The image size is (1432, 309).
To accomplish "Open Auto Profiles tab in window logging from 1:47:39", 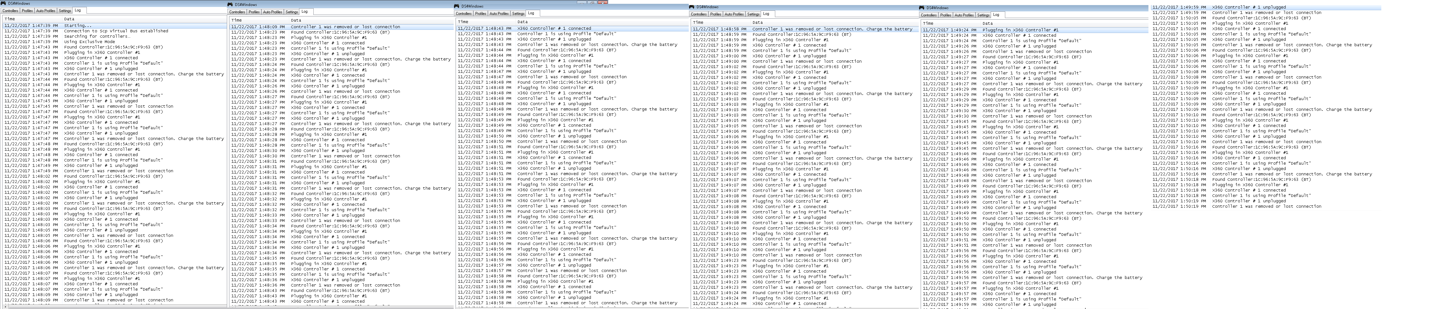I will click(x=46, y=10).
